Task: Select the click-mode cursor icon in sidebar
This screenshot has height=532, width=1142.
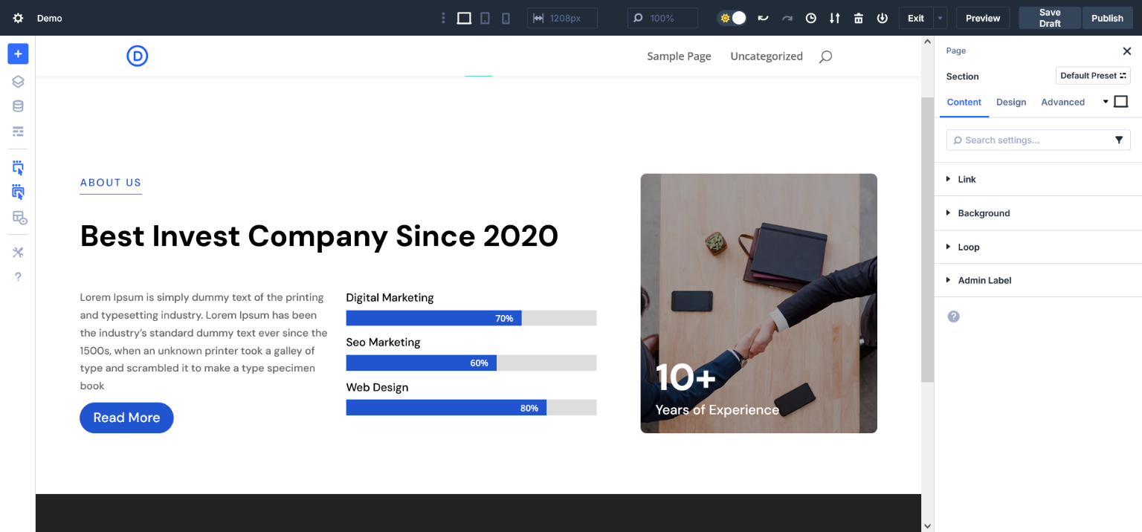Action: coord(18,167)
